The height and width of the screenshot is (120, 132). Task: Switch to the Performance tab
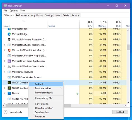point(22,15)
